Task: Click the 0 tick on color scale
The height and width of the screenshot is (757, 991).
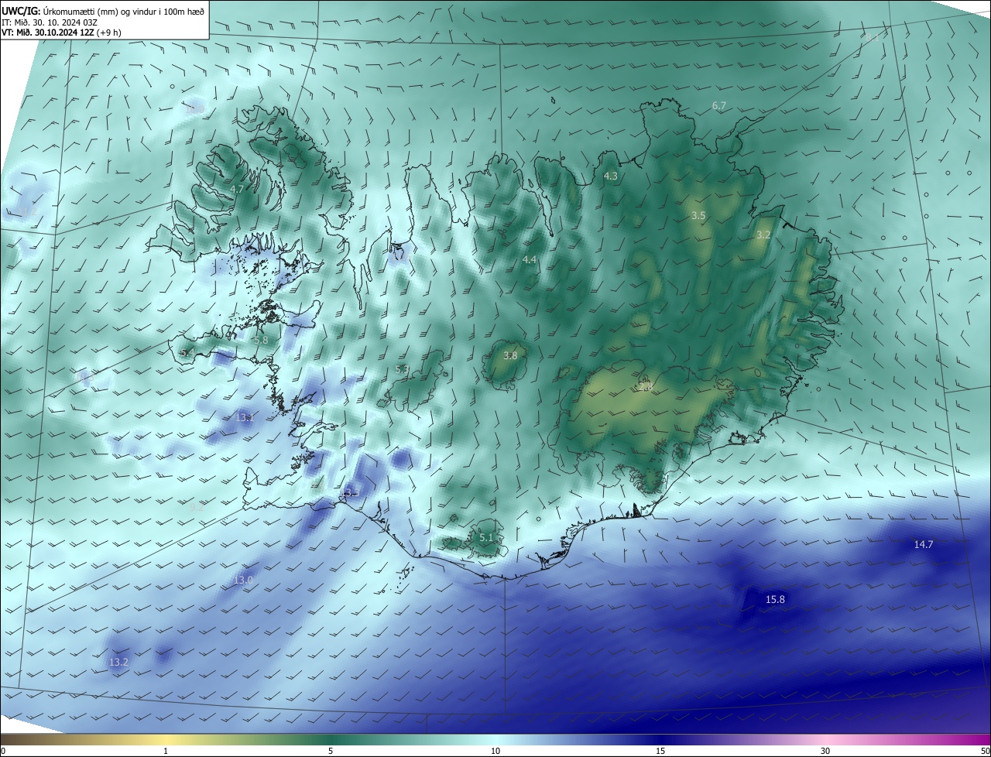Action: (x=3, y=751)
